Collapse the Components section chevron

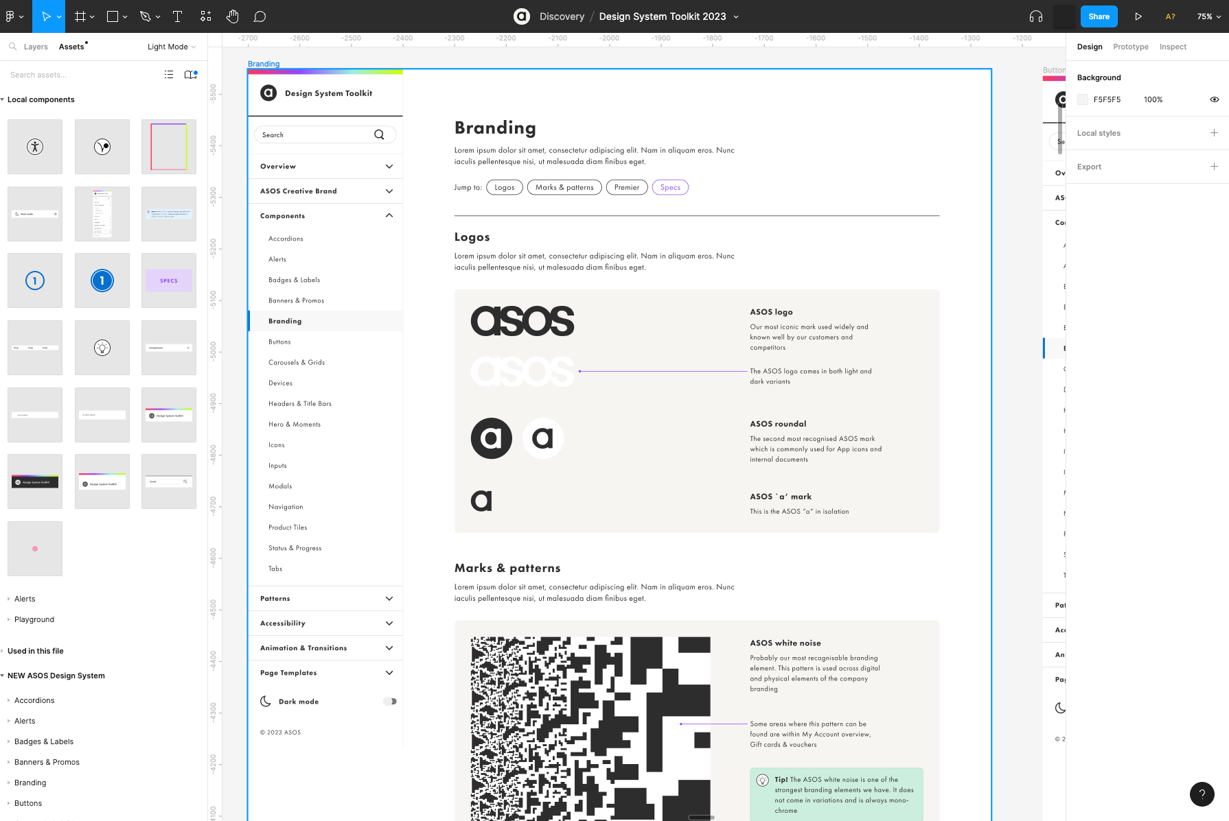[389, 215]
